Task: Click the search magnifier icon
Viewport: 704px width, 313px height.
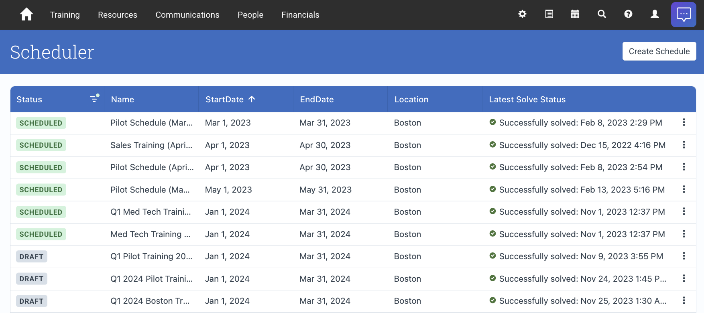Action: click(602, 14)
